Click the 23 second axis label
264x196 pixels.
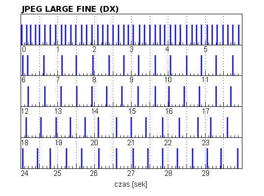pos(206,143)
